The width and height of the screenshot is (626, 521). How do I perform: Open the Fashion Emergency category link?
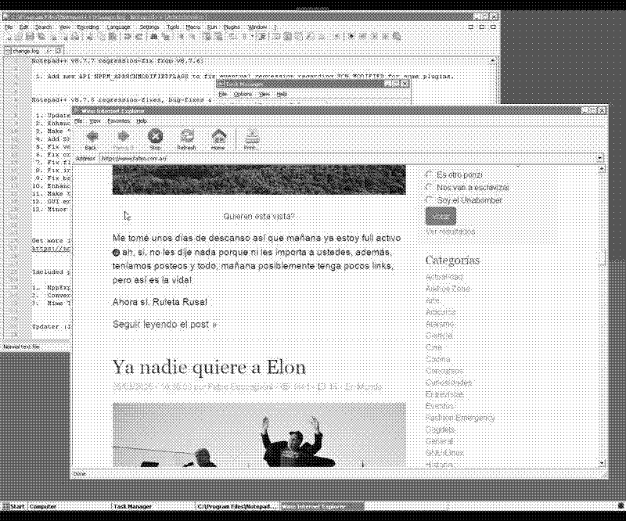(x=460, y=418)
